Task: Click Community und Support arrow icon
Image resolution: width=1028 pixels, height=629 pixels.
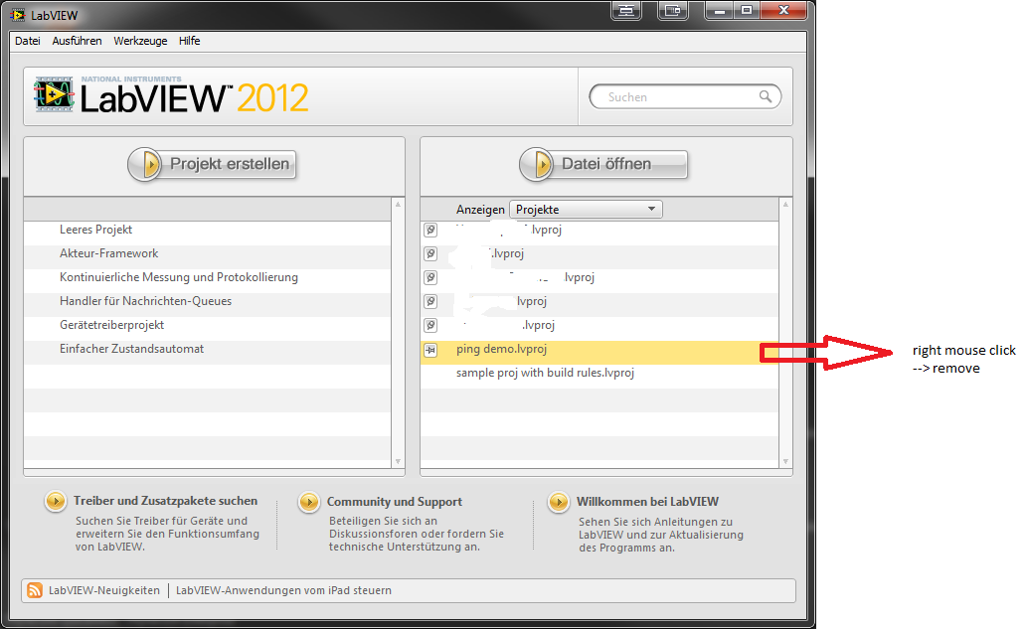Action: point(309,503)
